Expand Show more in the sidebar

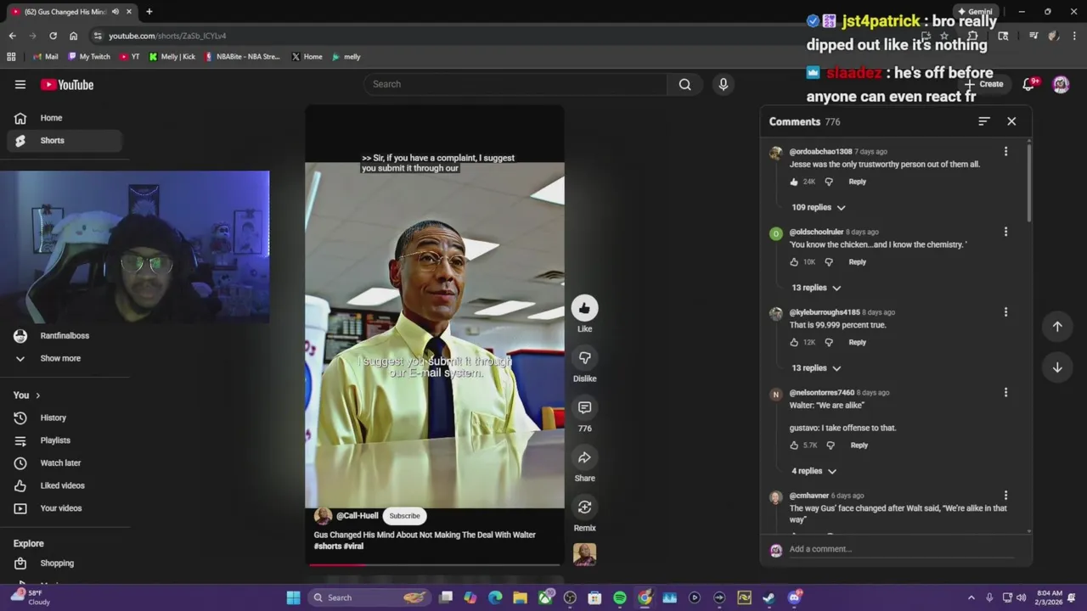pyautogui.click(x=60, y=358)
